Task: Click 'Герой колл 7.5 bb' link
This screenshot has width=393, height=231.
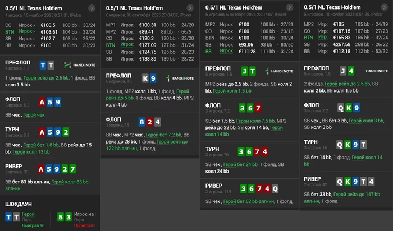Action: pyautogui.click(x=255, y=121)
